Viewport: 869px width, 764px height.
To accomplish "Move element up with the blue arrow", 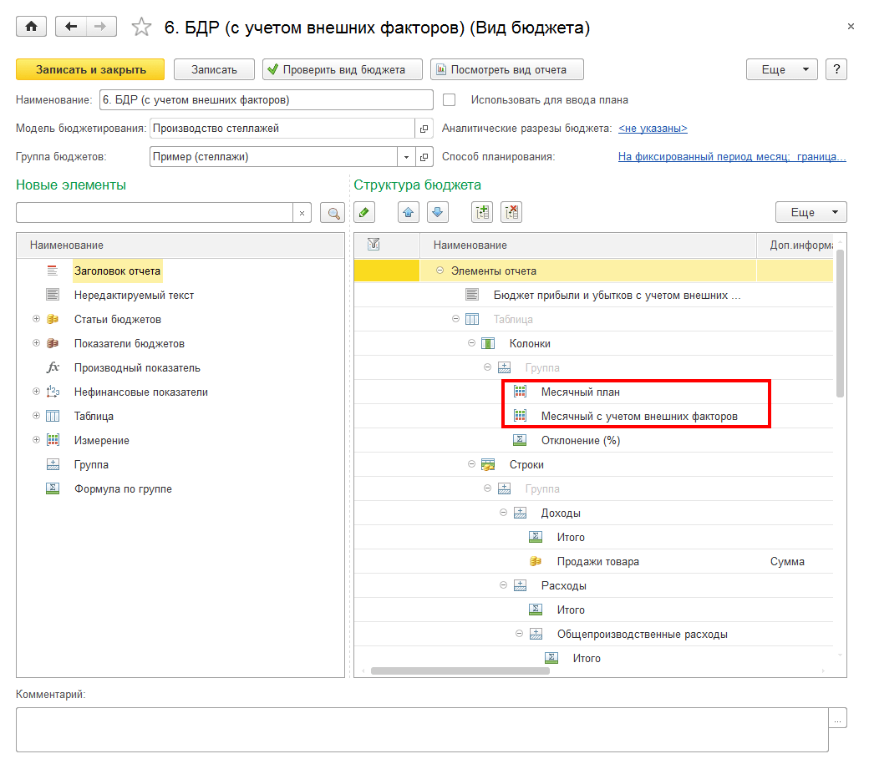I will coord(409,212).
